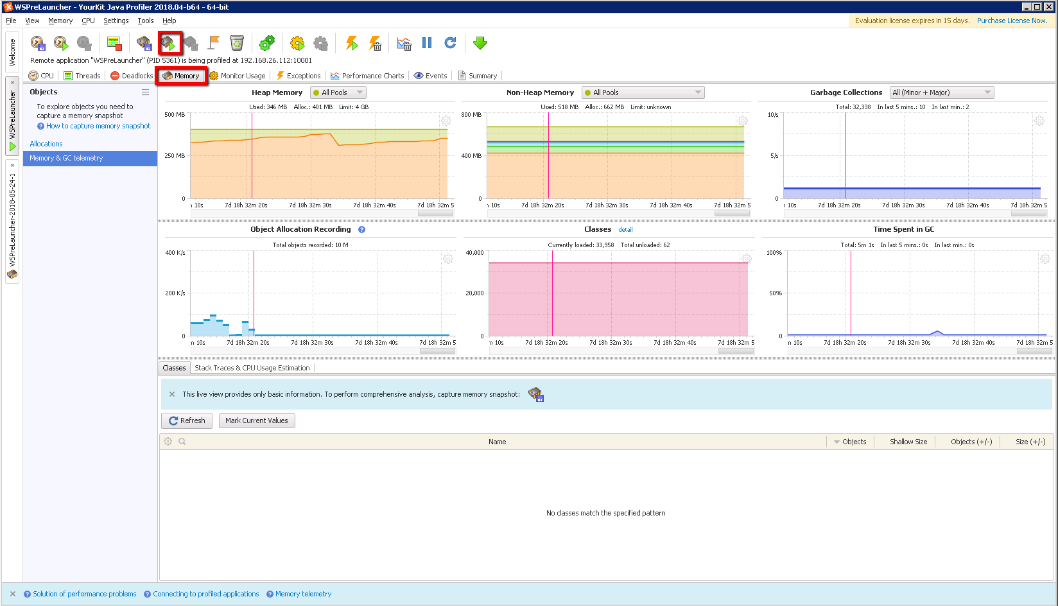Select Allocations in Objects panel
Screen dimensions: 1058x606
tap(46, 144)
